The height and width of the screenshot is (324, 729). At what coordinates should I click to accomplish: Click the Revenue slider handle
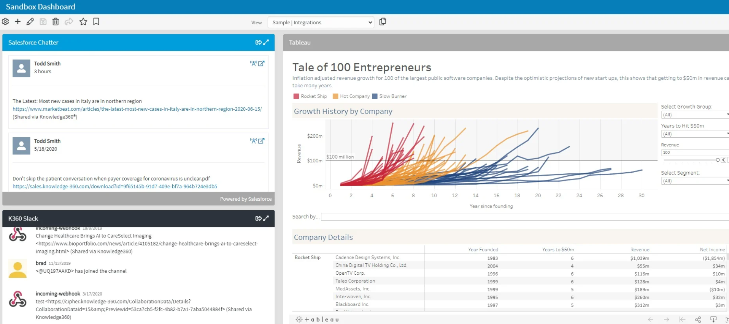coord(718,160)
